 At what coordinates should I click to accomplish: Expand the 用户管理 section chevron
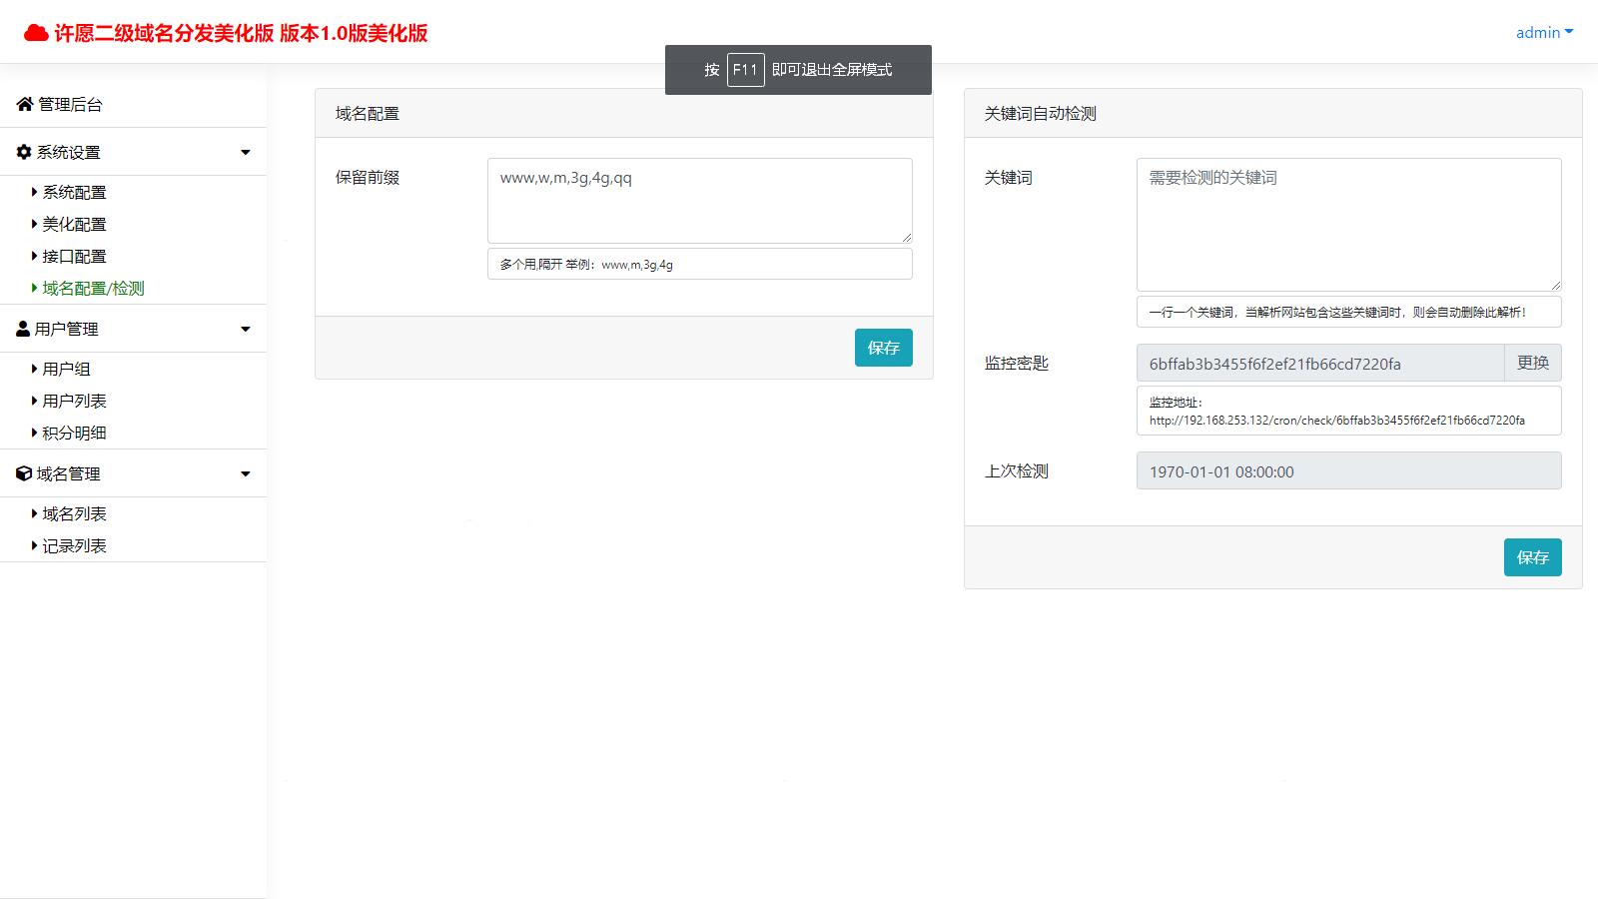(x=245, y=329)
